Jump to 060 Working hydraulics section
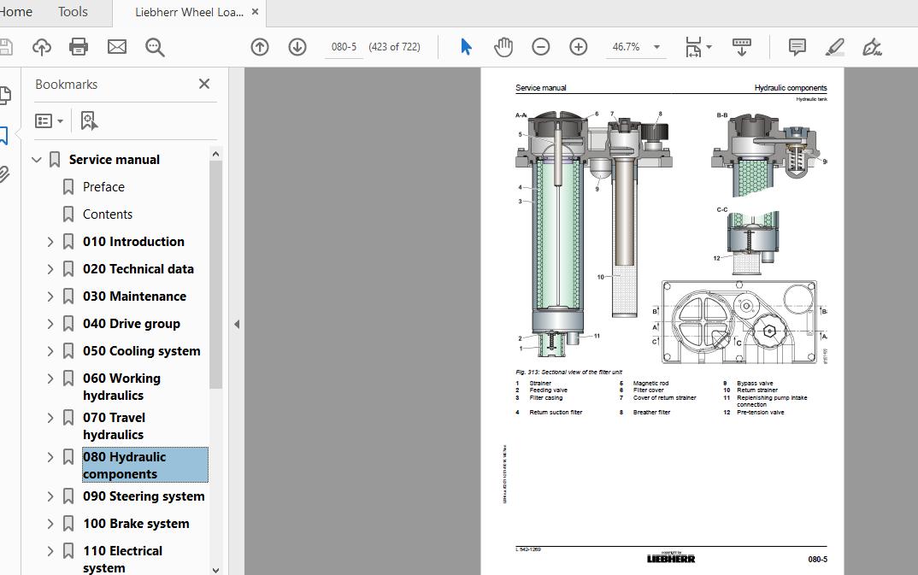 coord(121,387)
